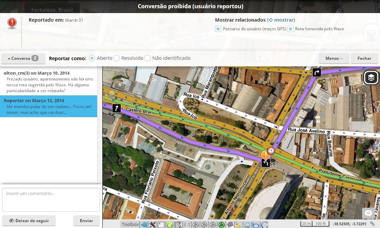Click the coordinates readout -38.52505, -3.72291
The width and height of the screenshot is (380, 228).
(349, 224)
